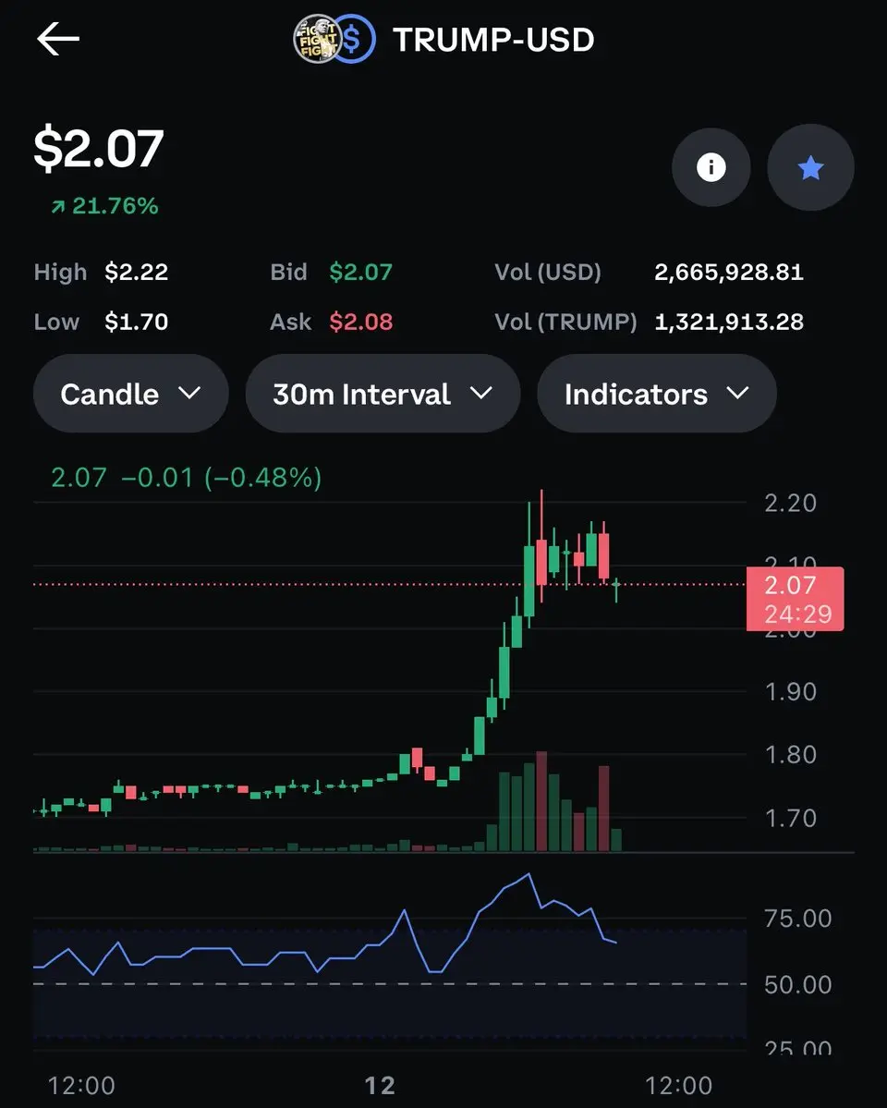Click the 2.20 price axis label

click(x=790, y=503)
